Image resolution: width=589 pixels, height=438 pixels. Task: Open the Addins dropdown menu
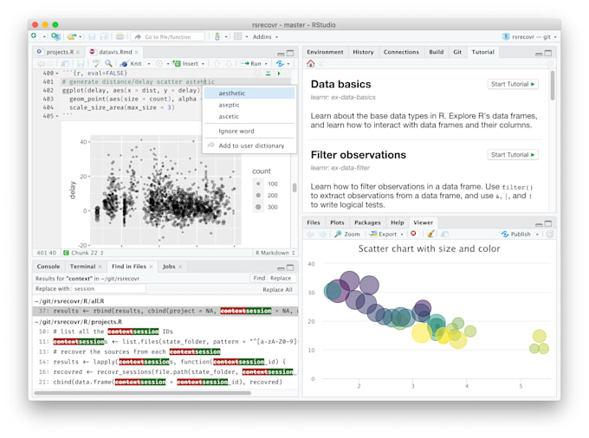click(265, 36)
